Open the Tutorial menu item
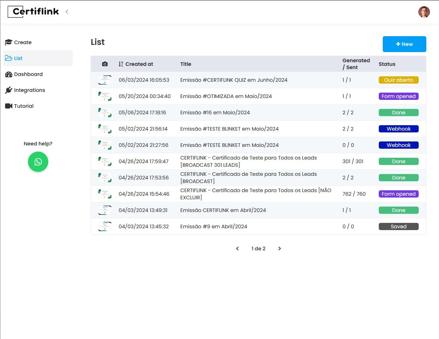Viewport: 439px width, 339px height. click(x=38, y=106)
